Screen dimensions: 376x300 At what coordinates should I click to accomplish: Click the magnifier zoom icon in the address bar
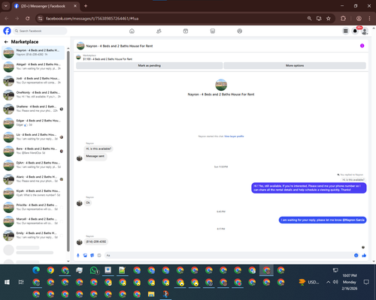[x=309, y=19]
